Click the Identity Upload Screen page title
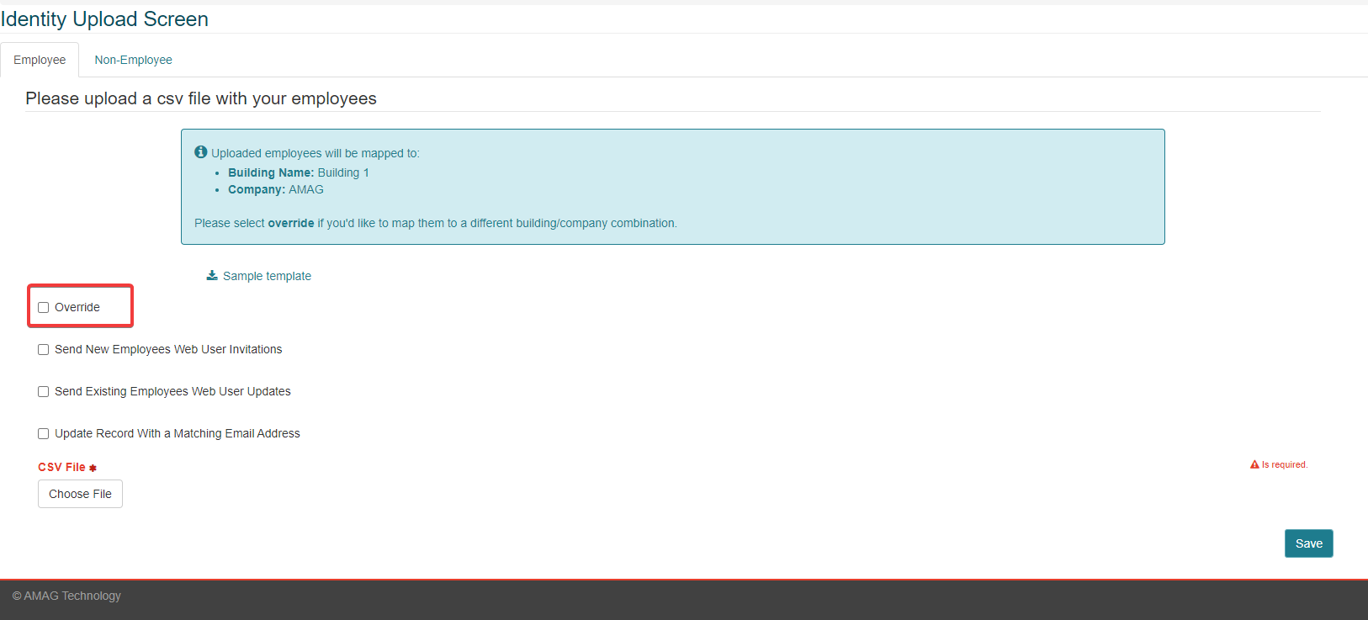 104,19
